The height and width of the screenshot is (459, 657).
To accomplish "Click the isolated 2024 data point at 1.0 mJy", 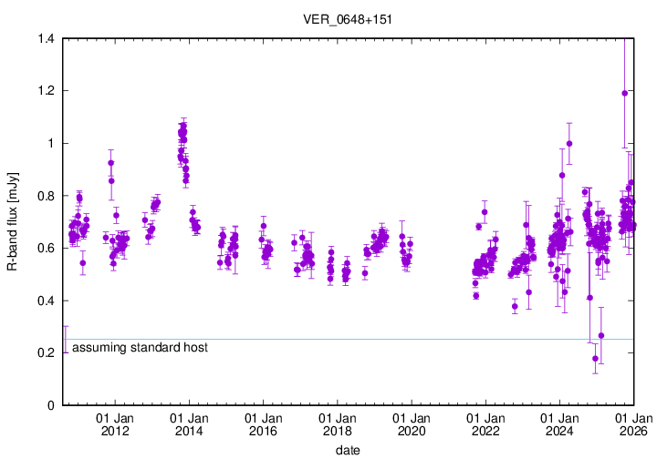I will coord(569,143).
